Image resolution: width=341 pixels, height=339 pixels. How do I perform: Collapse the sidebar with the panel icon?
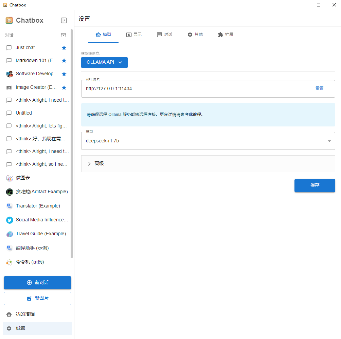tap(64, 20)
